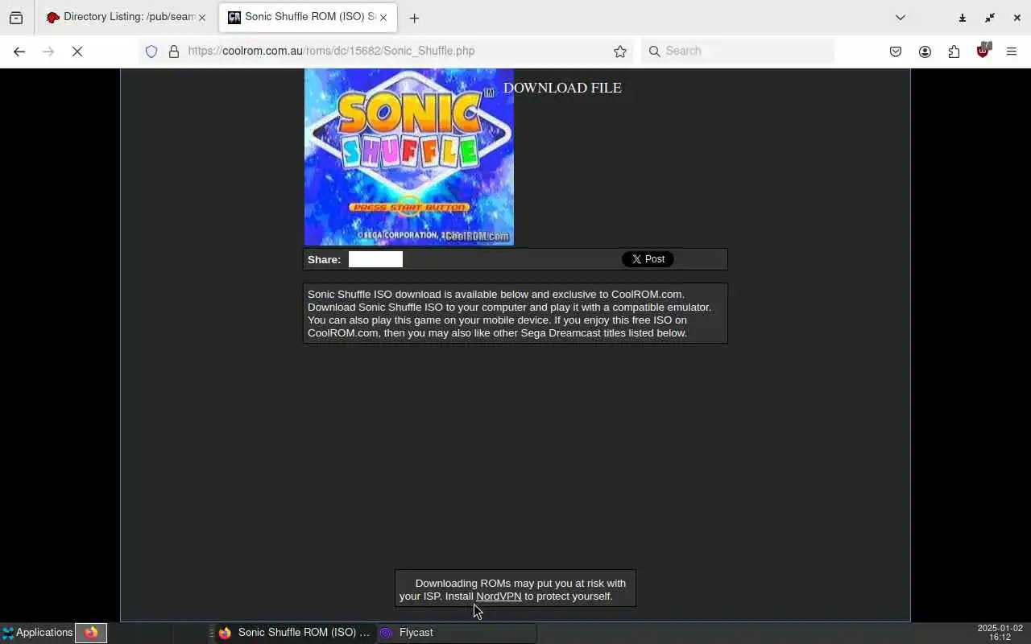
Task: Click the Sonic Shuffle title screenshot
Action: click(x=409, y=157)
